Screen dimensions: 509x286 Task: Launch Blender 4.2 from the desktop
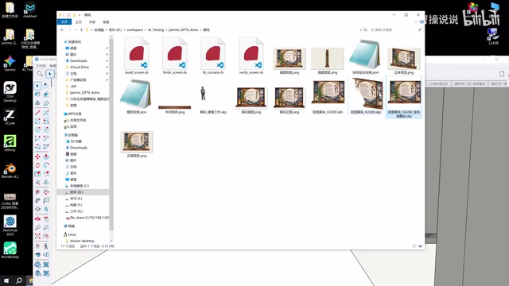tap(10, 171)
